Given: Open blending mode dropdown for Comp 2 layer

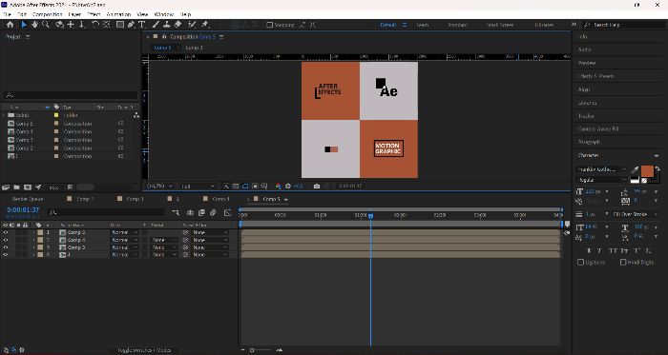Looking at the screenshot, I should [125, 233].
